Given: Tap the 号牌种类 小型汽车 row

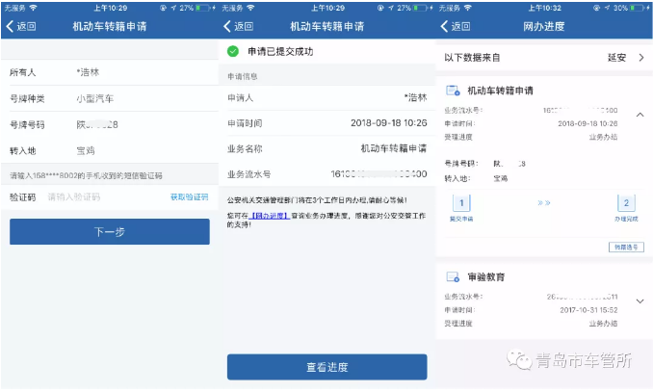Looking at the screenshot, I should pyautogui.click(x=109, y=98).
